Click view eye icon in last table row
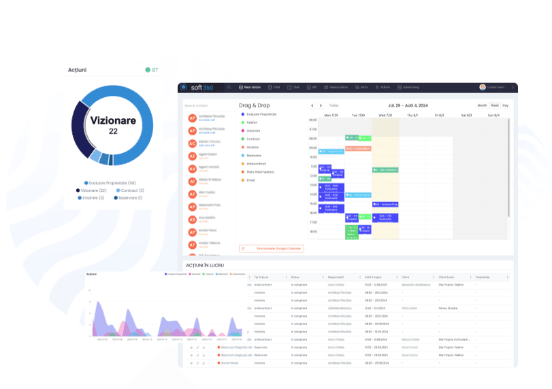 coord(191,363)
